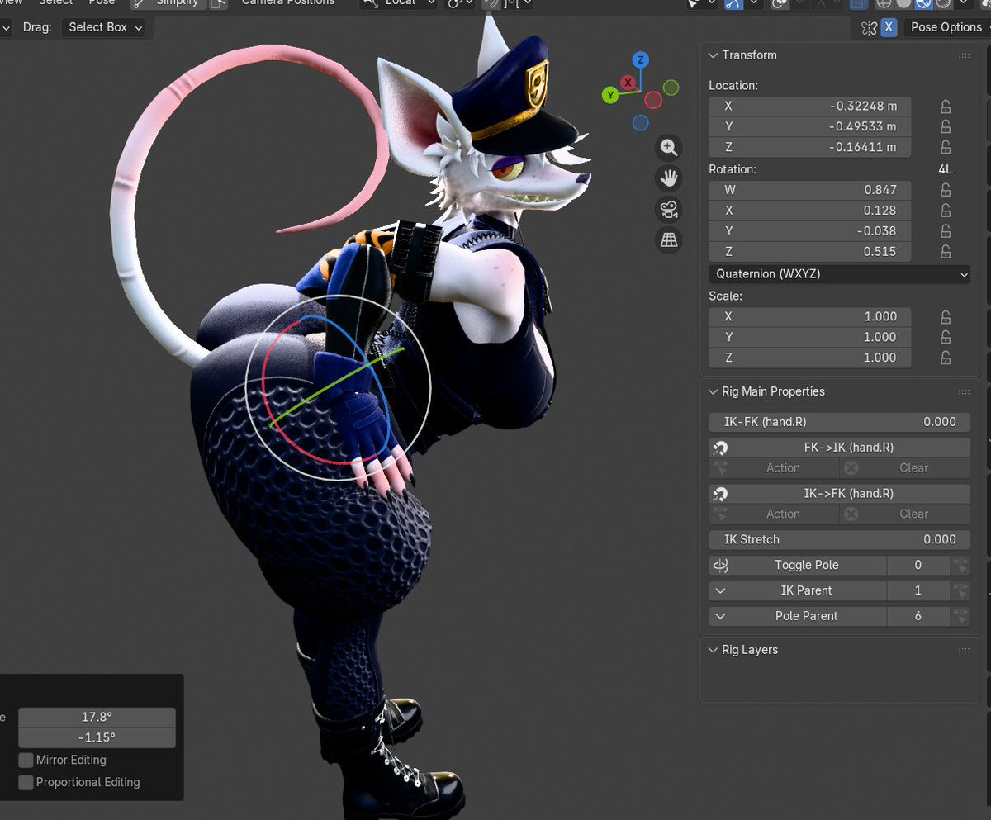The height and width of the screenshot is (820, 991).
Task: Toggle X-axis mirror button next to Pose Options
Action: pos(889,27)
